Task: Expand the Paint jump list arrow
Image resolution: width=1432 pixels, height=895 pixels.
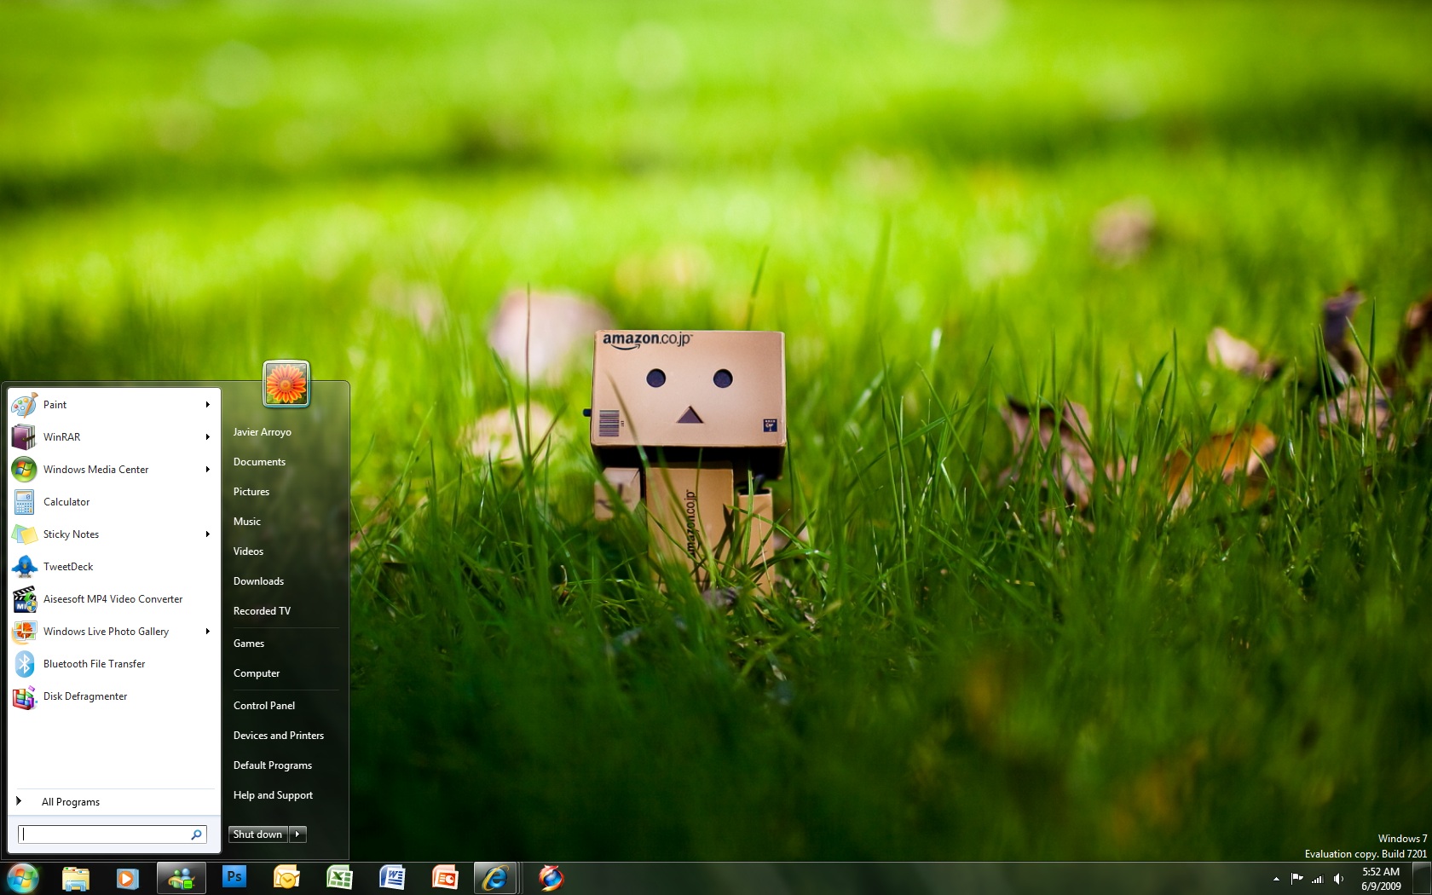Action: pyautogui.click(x=207, y=405)
